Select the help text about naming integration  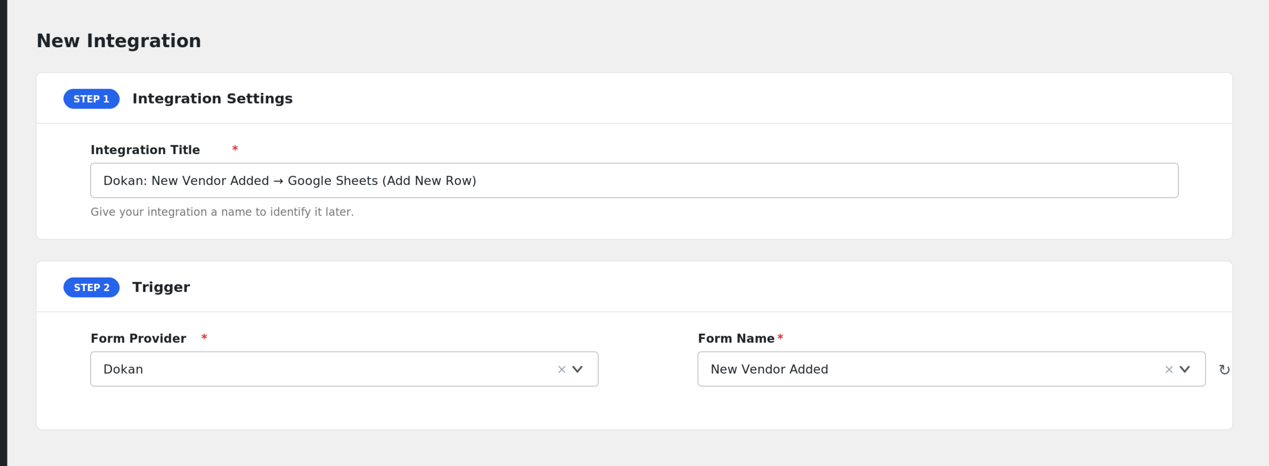222,212
